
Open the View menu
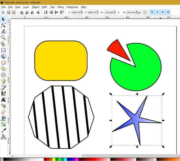pos(18,7)
